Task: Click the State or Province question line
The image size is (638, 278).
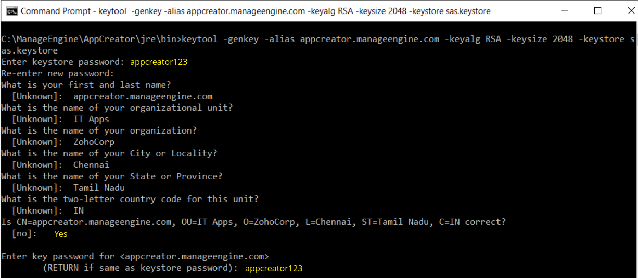Action: tap(112, 176)
